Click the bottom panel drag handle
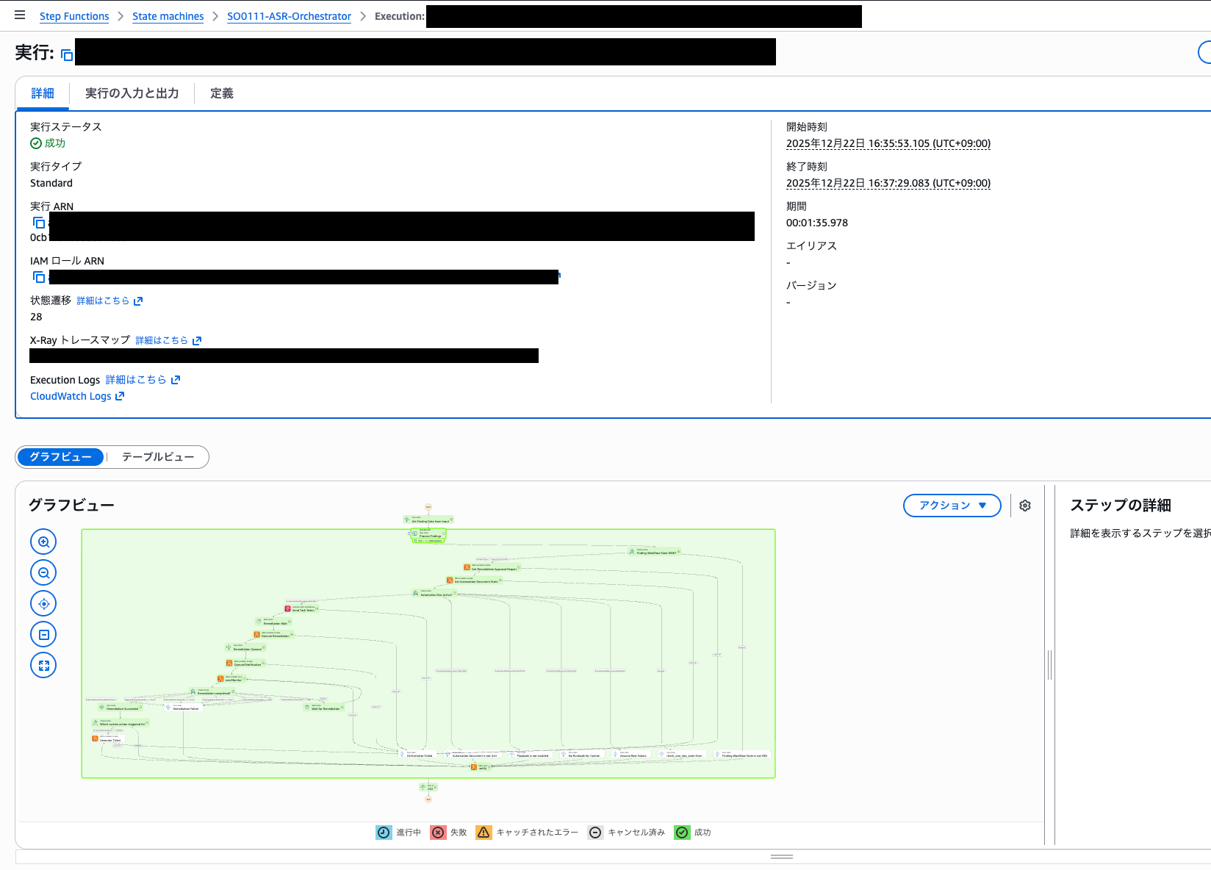The image size is (1211, 870). click(x=781, y=857)
